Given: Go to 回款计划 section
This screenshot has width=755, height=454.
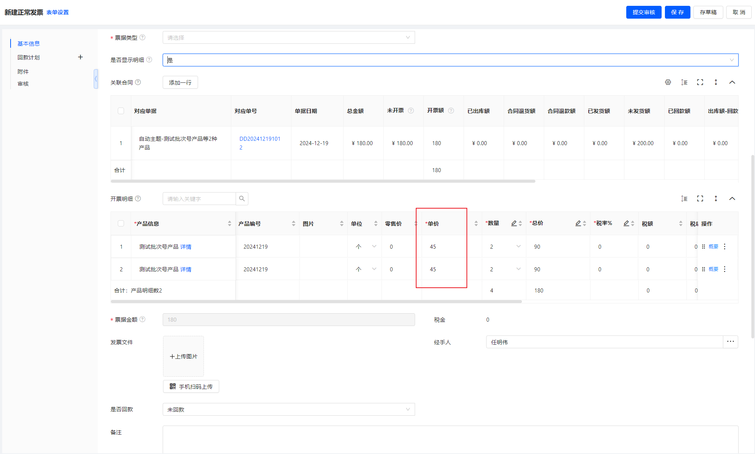Looking at the screenshot, I should tap(28, 57).
